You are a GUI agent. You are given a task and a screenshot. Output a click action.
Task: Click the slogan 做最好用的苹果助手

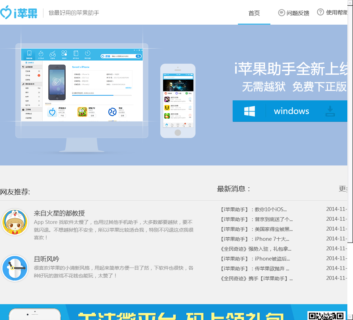[x=74, y=13]
